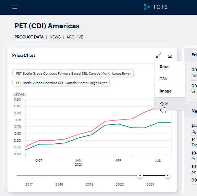Open the PRODUCT DATA tab
Image resolution: width=197 pixels, height=196 pixels.
29,37
